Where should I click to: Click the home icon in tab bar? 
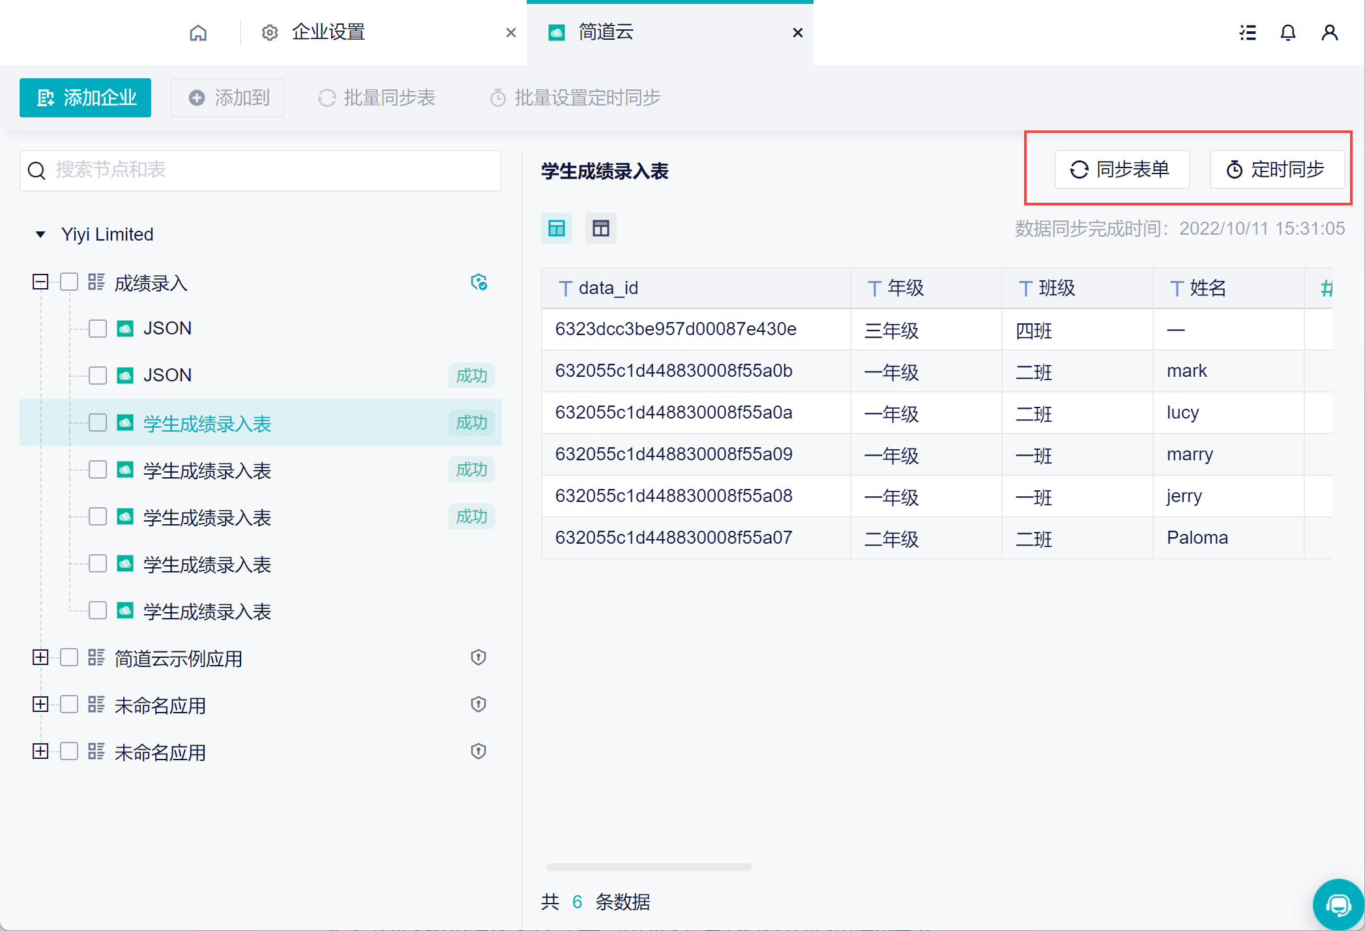coord(198,33)
